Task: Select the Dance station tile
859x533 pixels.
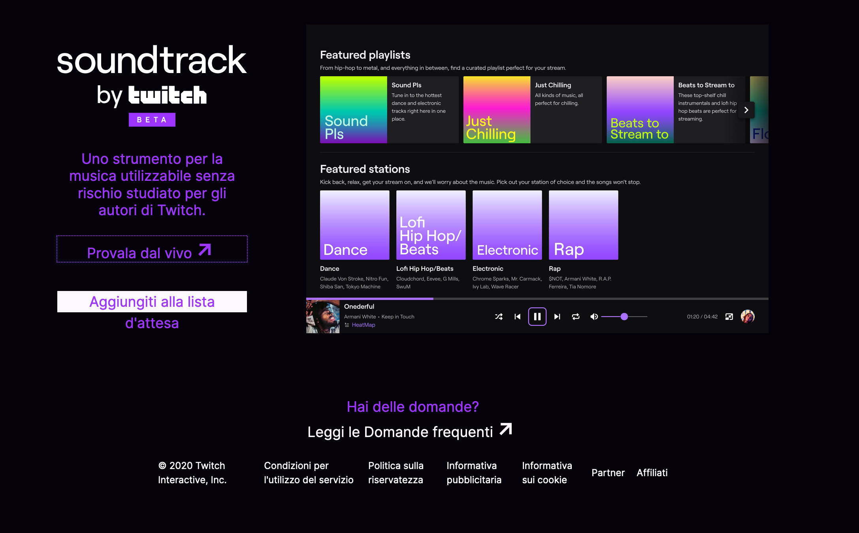Action: (x=355, y=225)
